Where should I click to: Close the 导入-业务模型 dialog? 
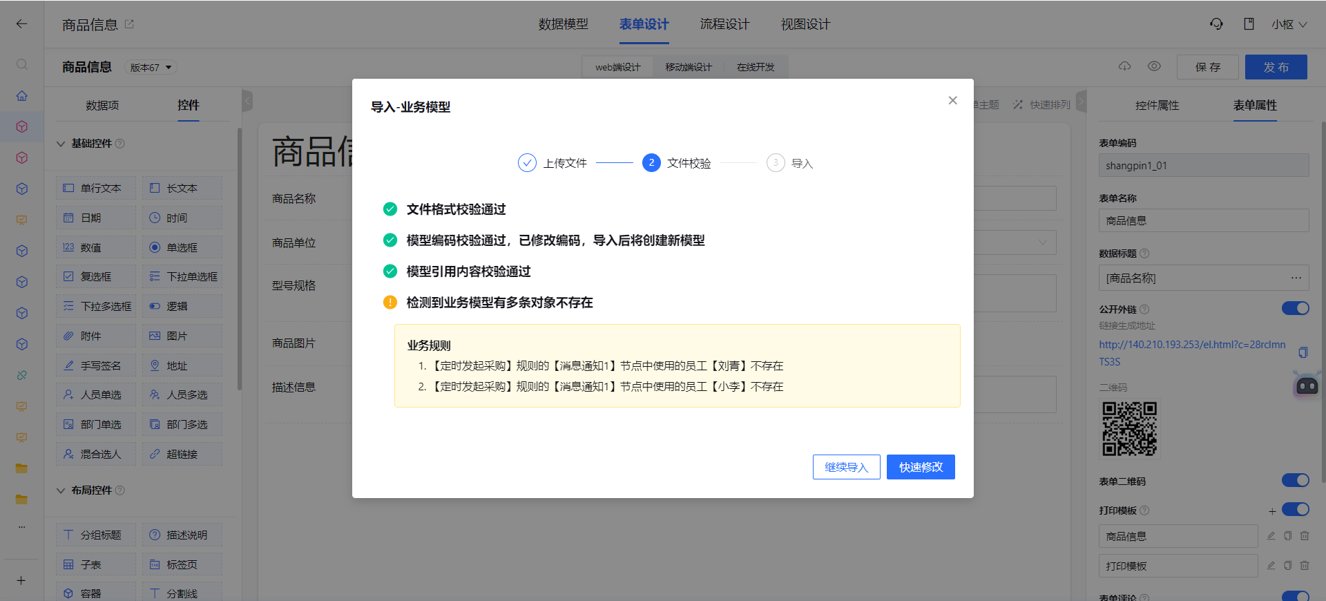point(953,100)
